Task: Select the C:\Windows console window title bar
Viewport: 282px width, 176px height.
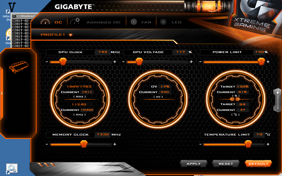Action: [24, 16]
